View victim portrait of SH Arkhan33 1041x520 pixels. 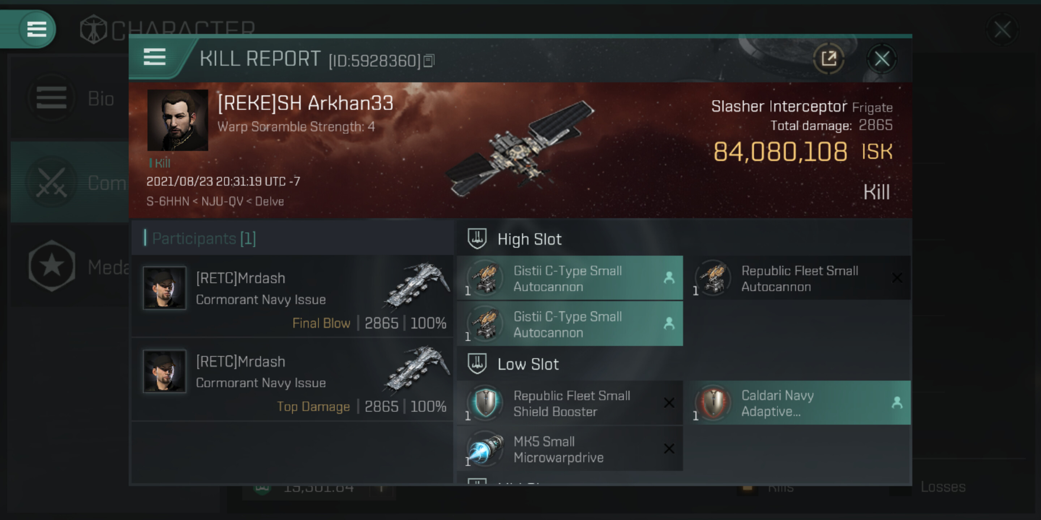pyautogui.click(x=178, y=120)
